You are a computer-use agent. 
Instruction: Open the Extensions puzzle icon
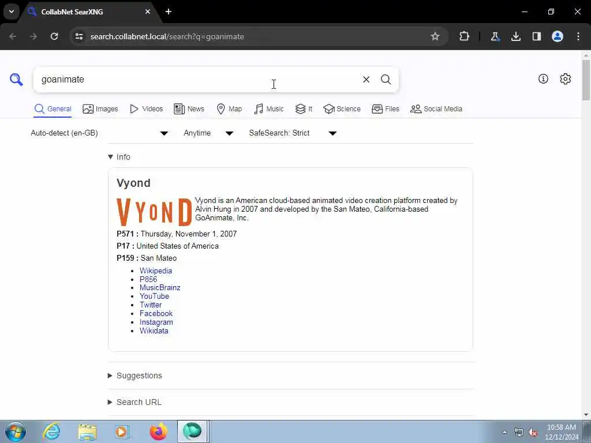tap(465, 36)
